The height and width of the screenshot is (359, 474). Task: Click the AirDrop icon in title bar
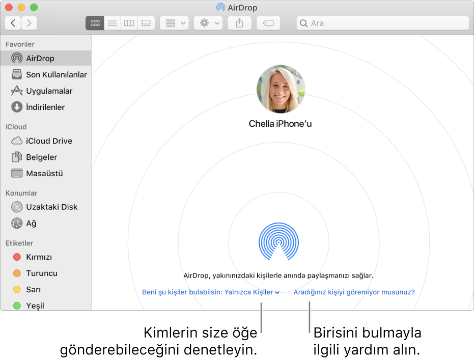(x=220, y=7)
